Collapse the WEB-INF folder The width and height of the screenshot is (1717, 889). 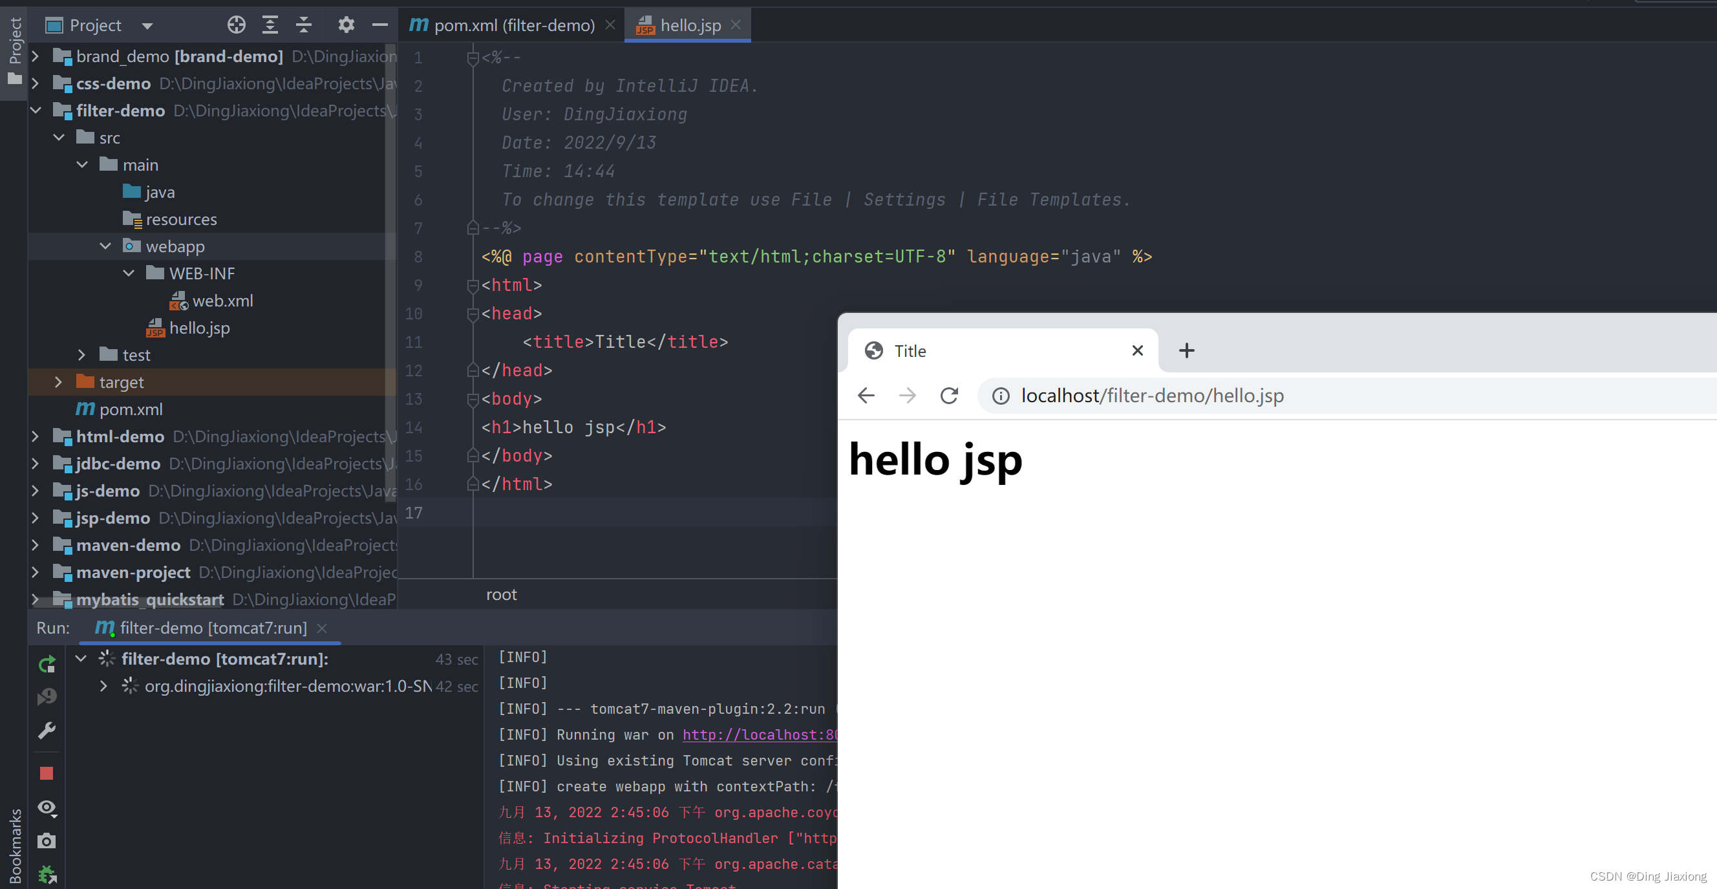129,273
